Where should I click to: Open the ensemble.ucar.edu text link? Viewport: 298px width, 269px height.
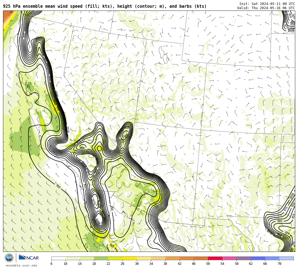click(x=21, y=265)
